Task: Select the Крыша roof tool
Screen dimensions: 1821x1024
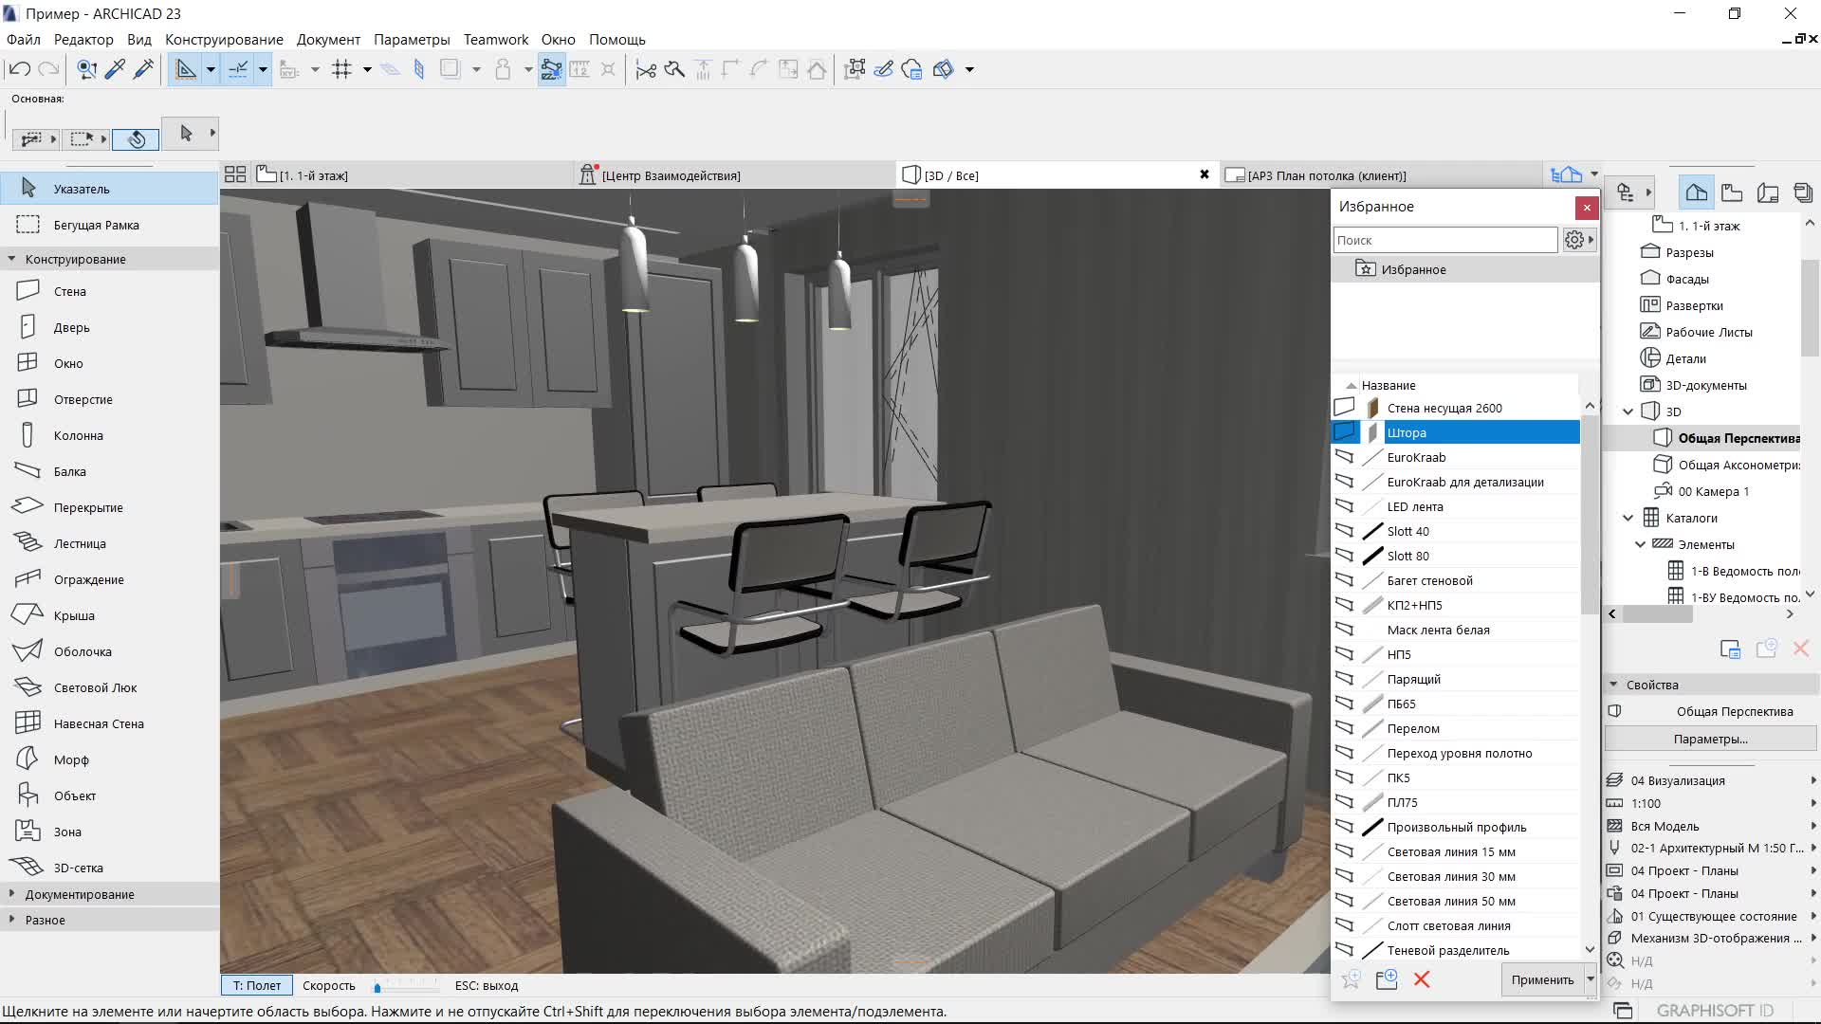Action: [x=73, y=615]
